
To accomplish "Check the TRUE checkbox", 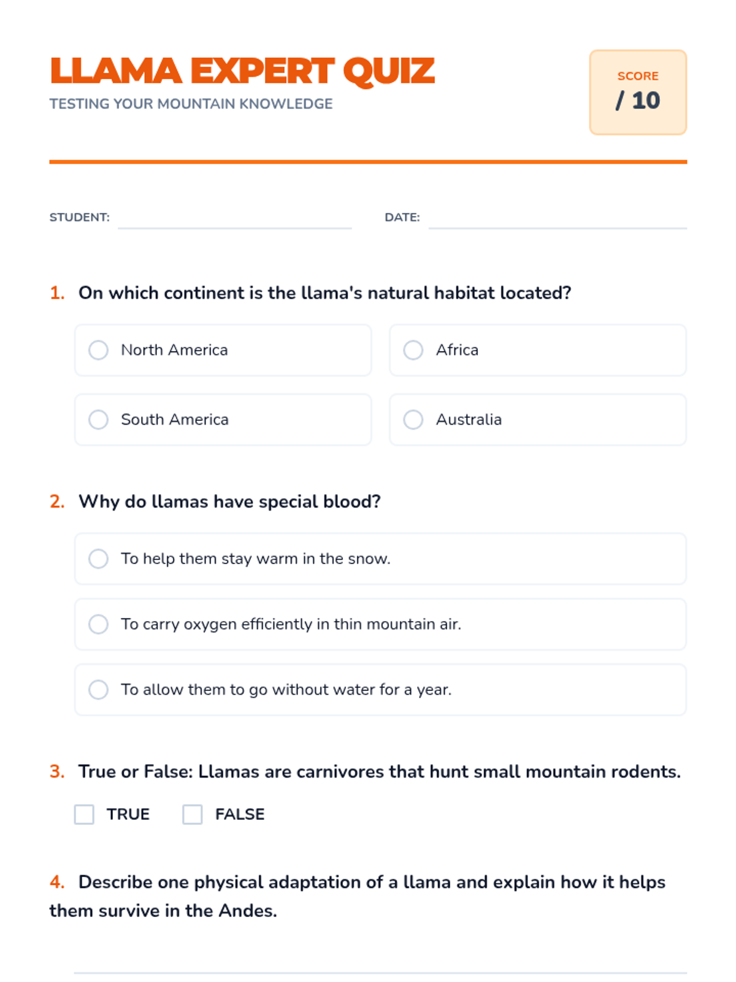I will click(84, 814).
